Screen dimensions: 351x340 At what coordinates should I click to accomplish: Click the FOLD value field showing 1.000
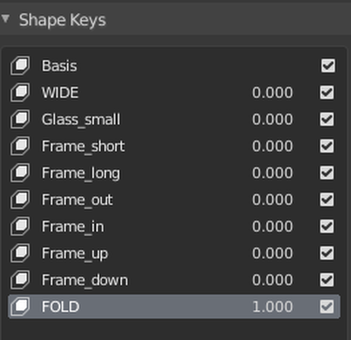coord(272,307)
